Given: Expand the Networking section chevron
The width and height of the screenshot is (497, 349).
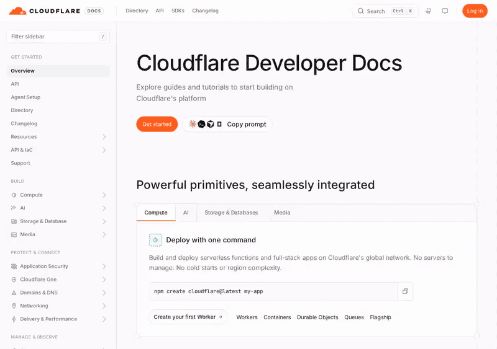Looking at the screenshot, I should [104, 306].
